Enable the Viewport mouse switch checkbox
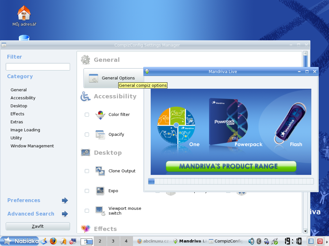Screen dimensions: 329x246 (x=87, y=211)
